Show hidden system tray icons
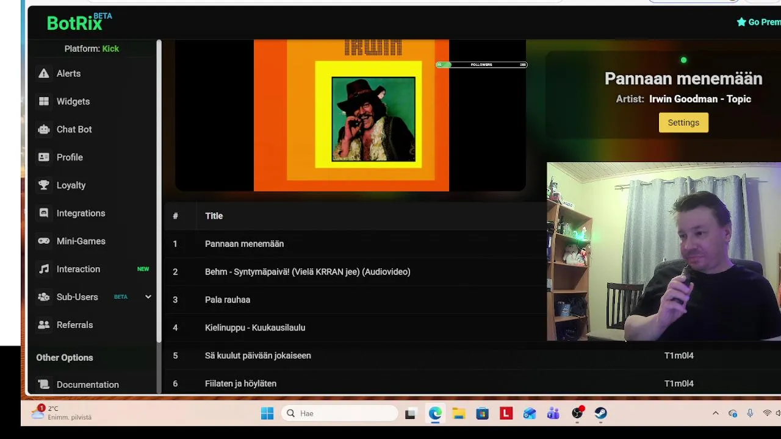This screenshot has width=781, height=439. pos(716,413)
